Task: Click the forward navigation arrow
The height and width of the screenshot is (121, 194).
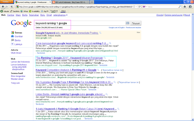Action: tap(7, 7)
